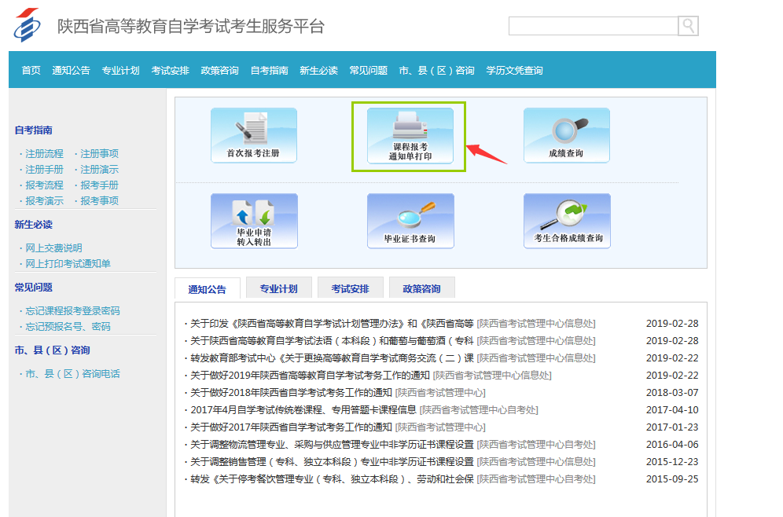Open 市、县（区）咨询 in navigation bar
Image resolution: width=783 pixels, height=517 pixels.
click(436, 71)
